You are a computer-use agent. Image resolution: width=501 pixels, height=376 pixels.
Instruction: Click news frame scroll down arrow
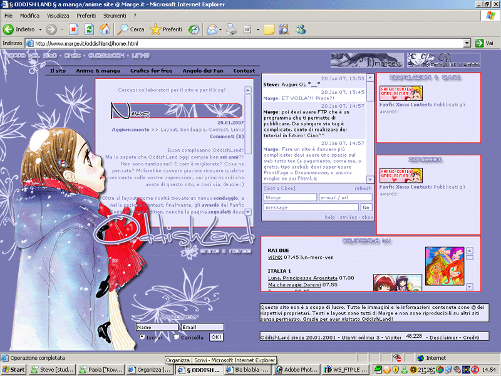(248, 212)
